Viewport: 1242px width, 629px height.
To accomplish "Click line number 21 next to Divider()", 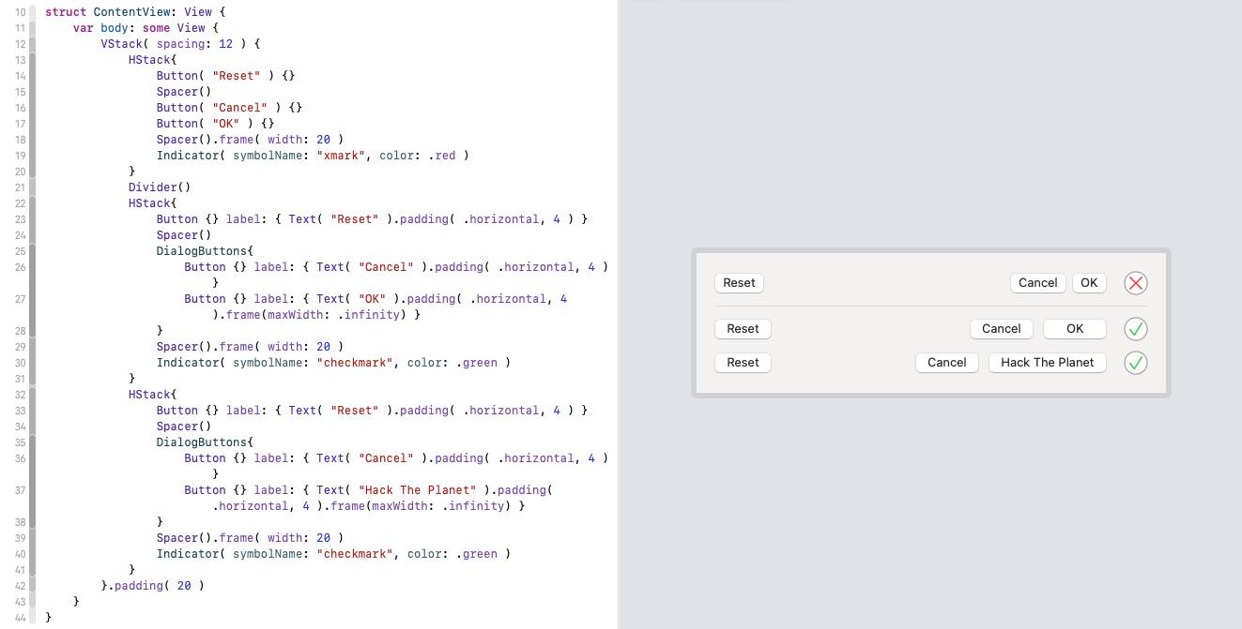I will click(x=20, y=187).
